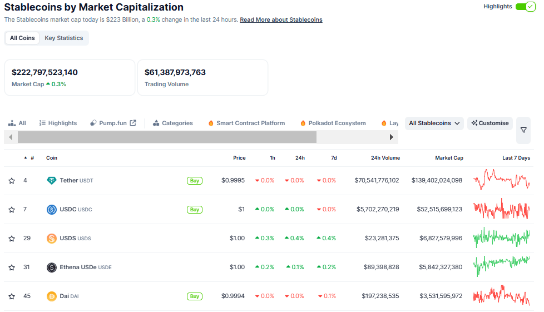Open the Pump.fun external link
Screen dimensions: 544x312
[113, 123]
